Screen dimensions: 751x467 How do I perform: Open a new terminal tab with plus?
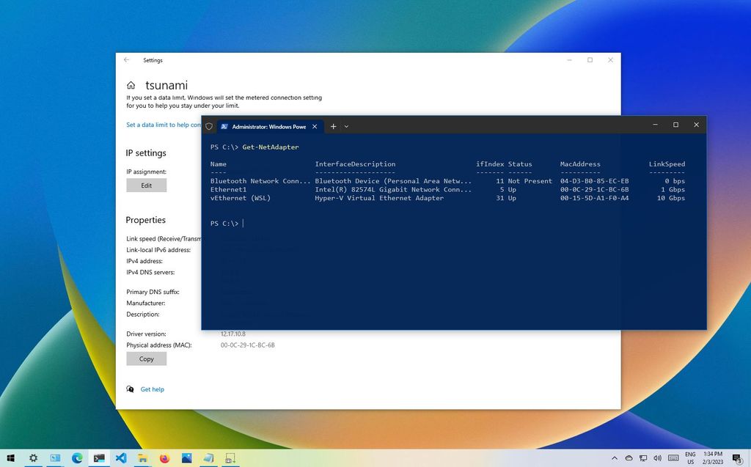click(333, 126)
